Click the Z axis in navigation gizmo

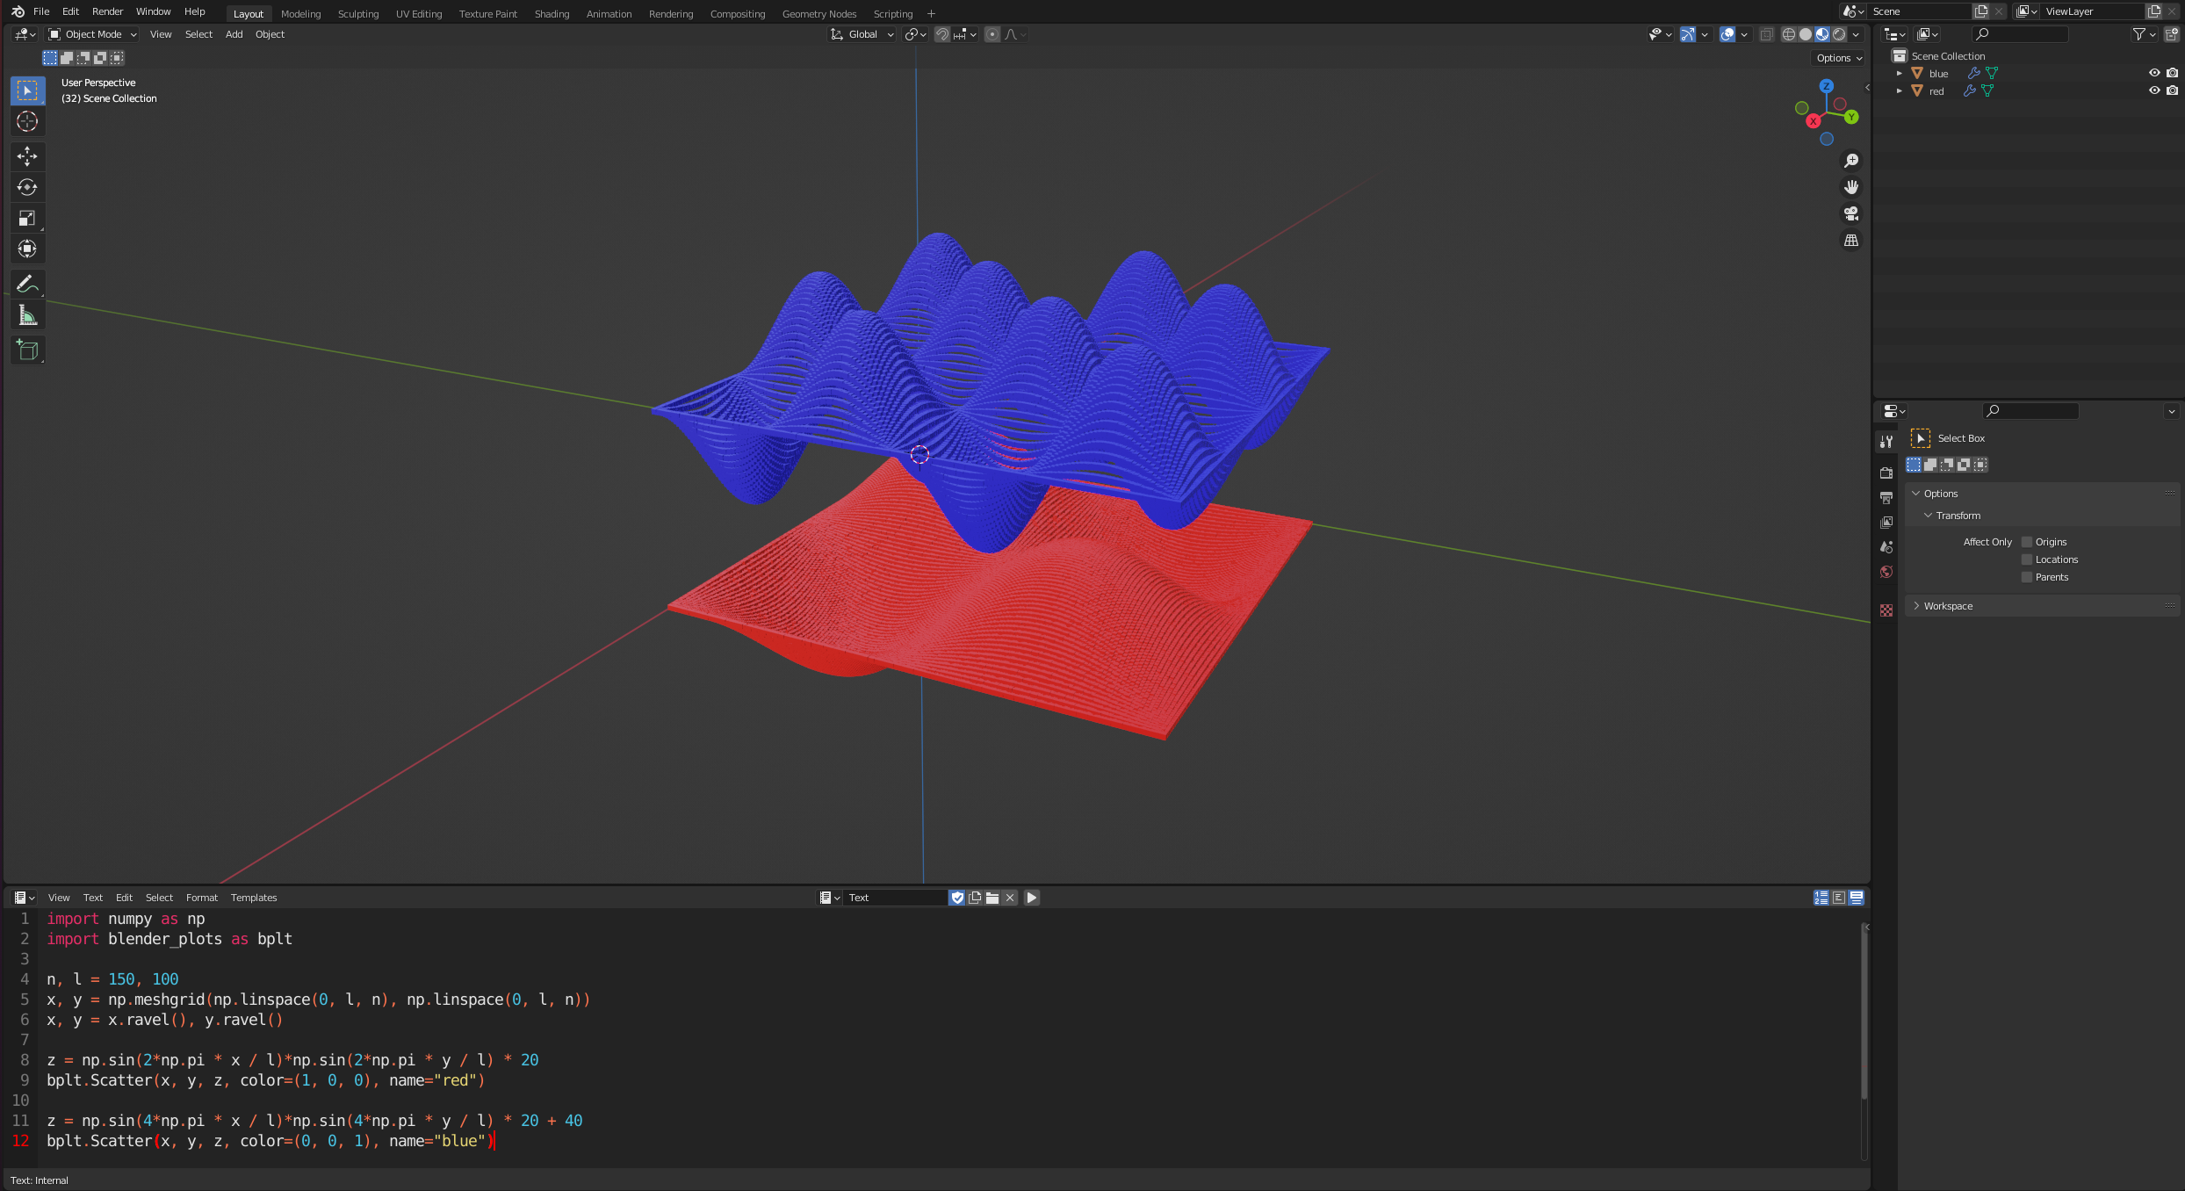[x=1827, y=86]
